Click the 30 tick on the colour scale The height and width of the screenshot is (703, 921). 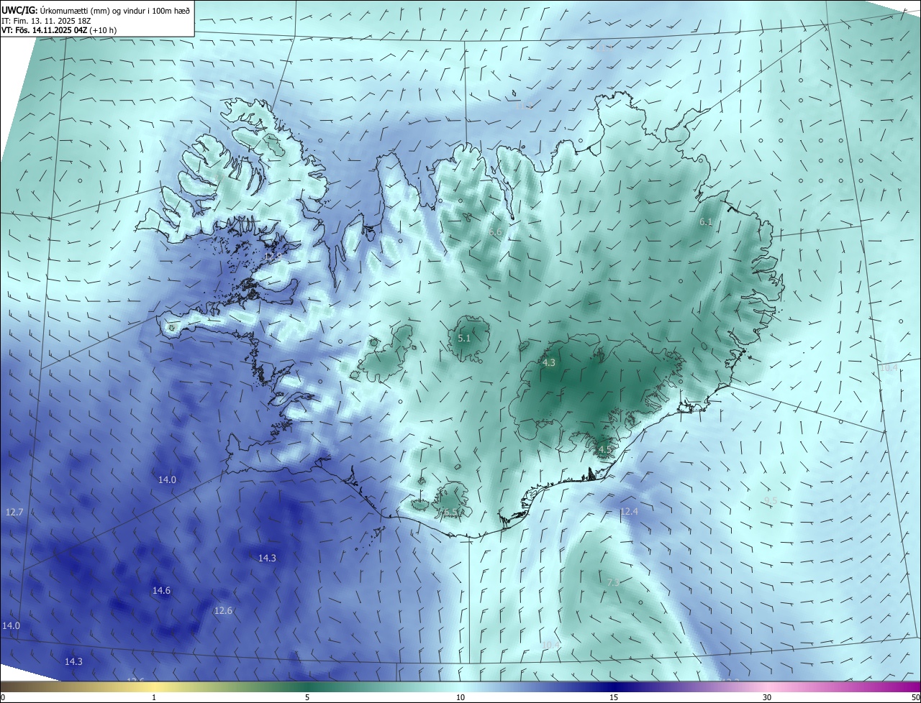coord(767,698)
